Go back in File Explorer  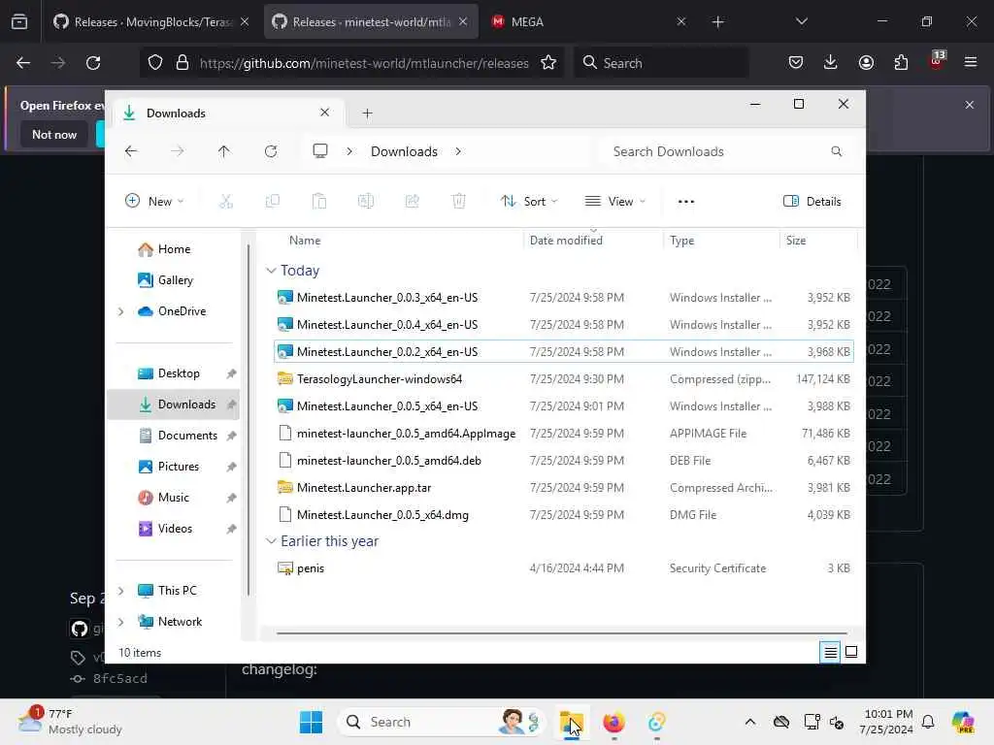click(131, 151)
